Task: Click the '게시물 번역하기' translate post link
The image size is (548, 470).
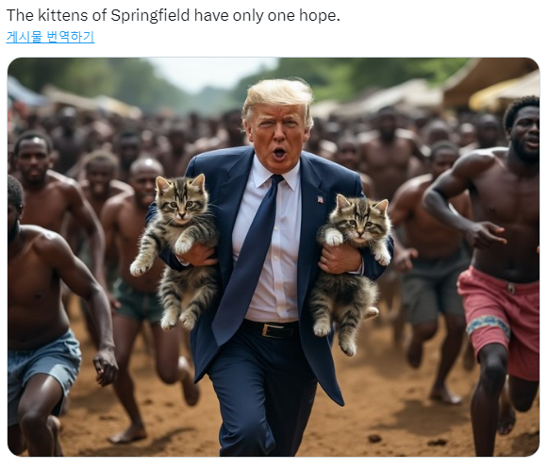Action: pyautogui.click(x=50, y=37)
